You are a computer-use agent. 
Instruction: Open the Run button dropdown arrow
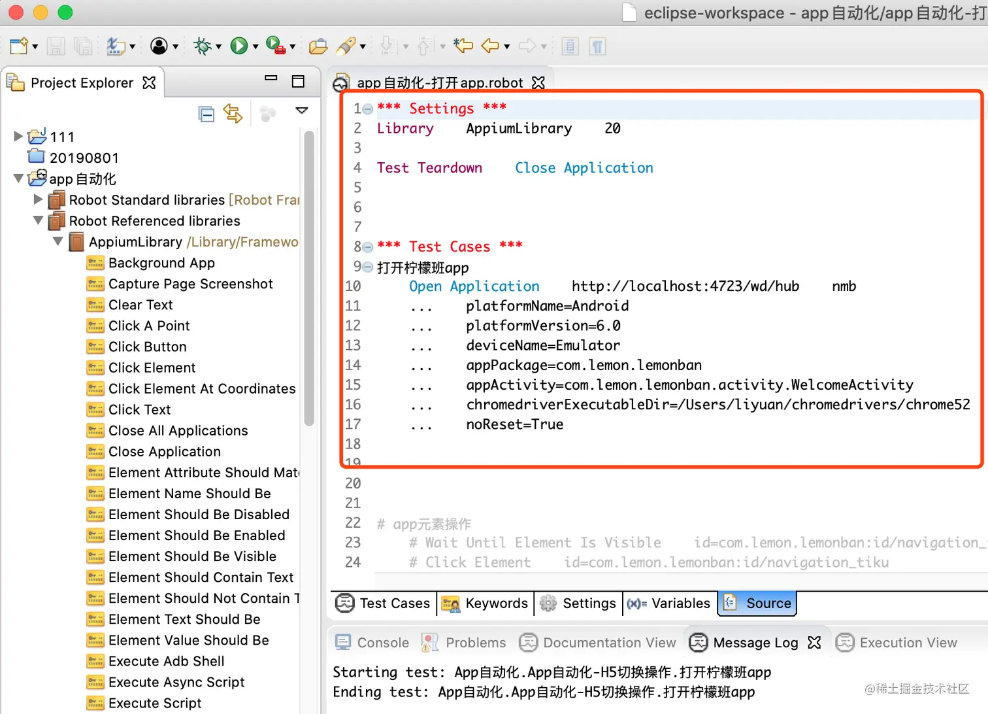click(x=254, y=46)
